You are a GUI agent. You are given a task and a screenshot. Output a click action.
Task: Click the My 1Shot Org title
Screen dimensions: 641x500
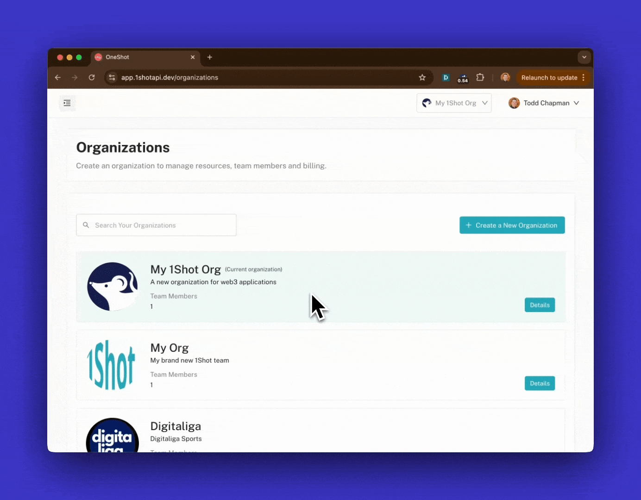pyautogui.click(x=185, y=269)
